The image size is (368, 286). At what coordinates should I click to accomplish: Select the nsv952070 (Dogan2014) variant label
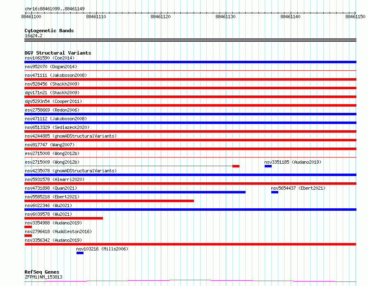point(51,67)
